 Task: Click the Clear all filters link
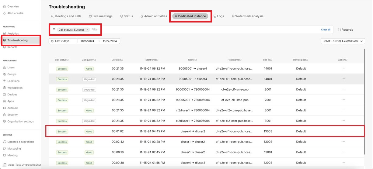(326, 30)
